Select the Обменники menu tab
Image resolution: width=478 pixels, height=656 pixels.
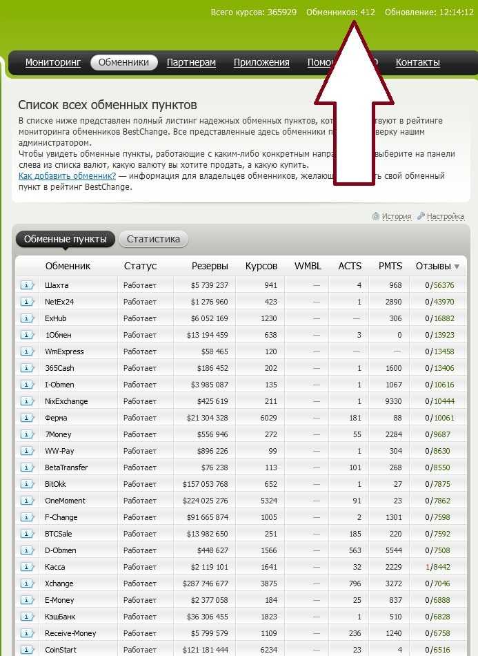pyautogui.click(x=123, y=62)
